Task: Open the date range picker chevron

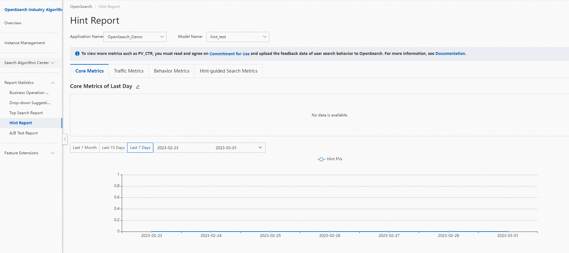Action: [x=260, y=148]
